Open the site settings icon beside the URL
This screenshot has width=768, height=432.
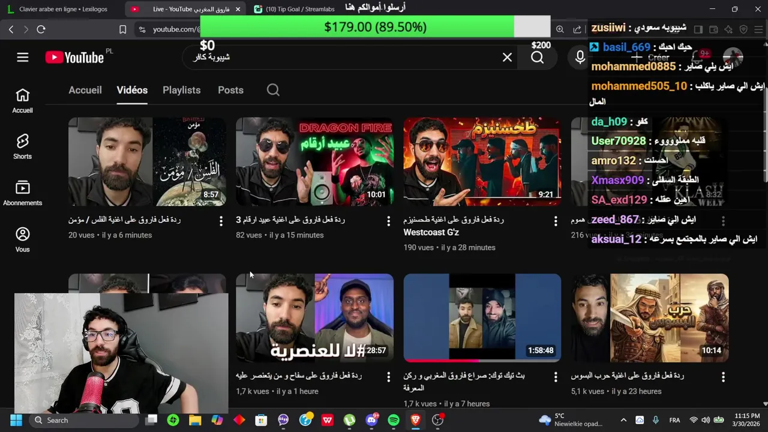pyautogui.click(x=142, y=29)
